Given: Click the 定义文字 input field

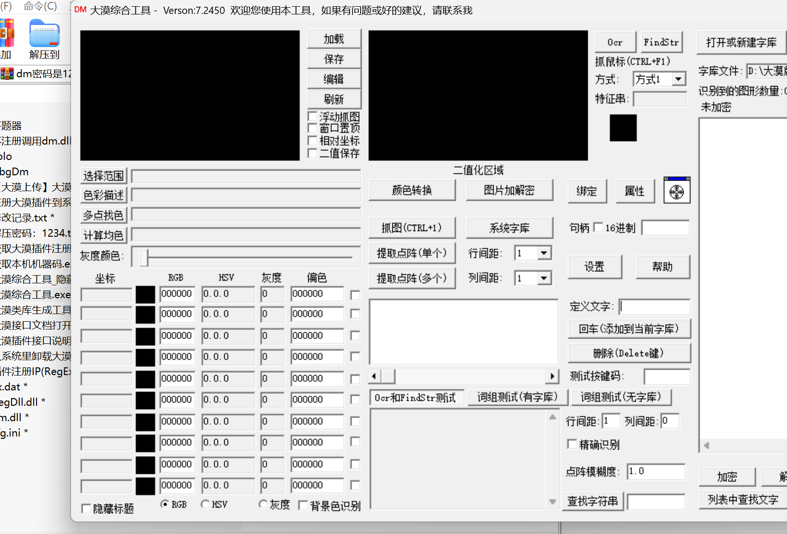Looking at the screenshot, I should [x=654, y=306].
